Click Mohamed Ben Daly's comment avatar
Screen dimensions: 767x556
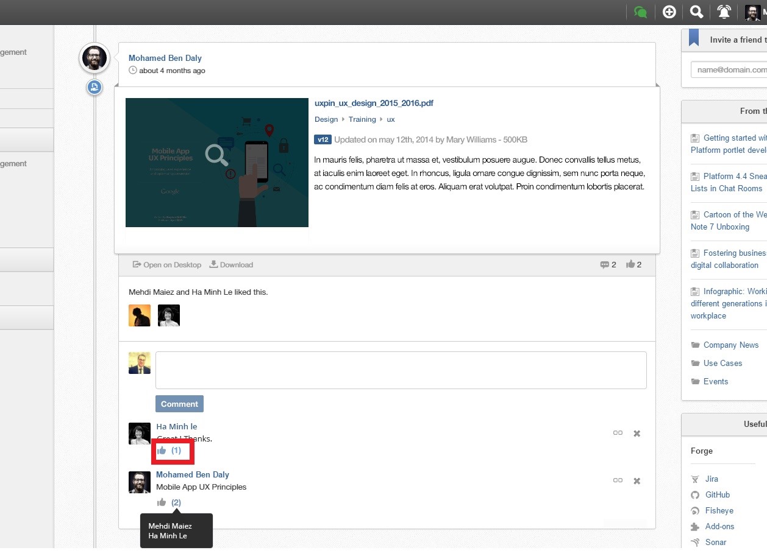point(140,482)
